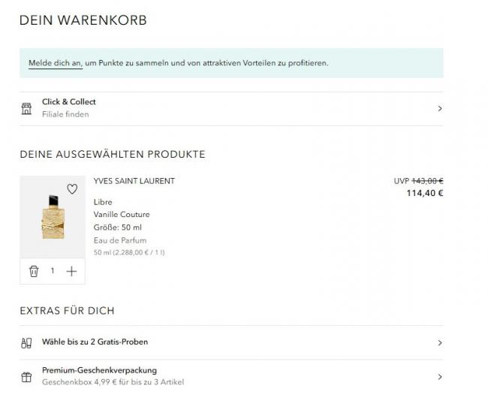Viewport: 488px width, 410px height.
Task: Expand the Gratis-Proben row chevron
Action: [439, 342]
